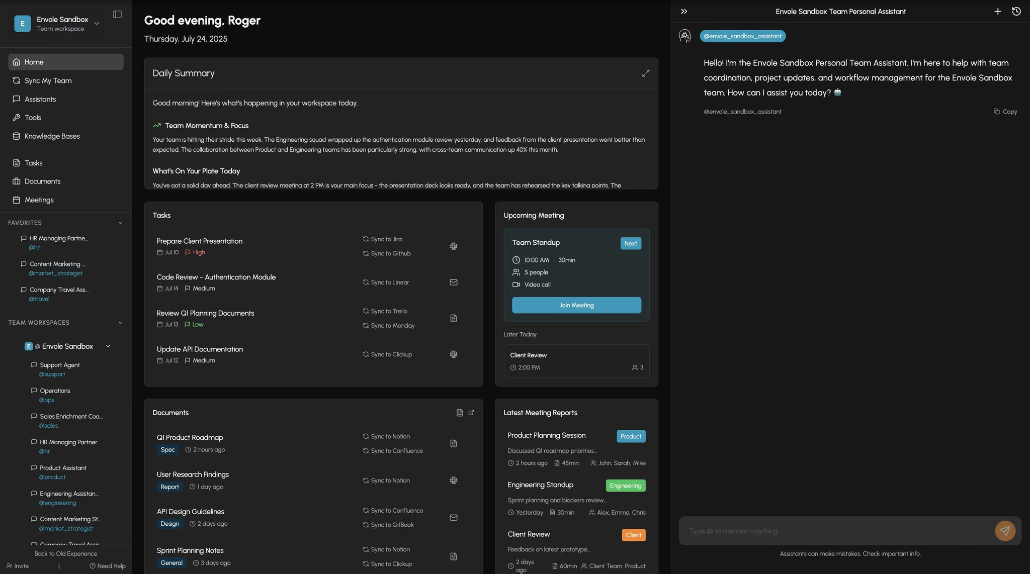Go to Knowledge Bases in sidebar
This screenshot has height=574, width=1030.
pos(52,136)
